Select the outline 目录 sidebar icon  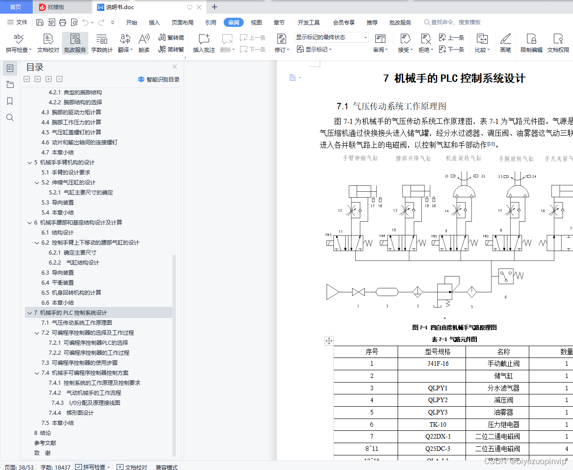point(10,68)
